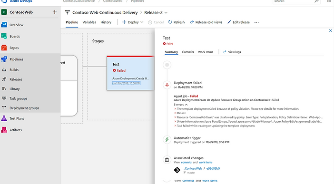This screenshot has width=334, height=184.
Task: Open the Task groups icon
Action: [4, 98]
